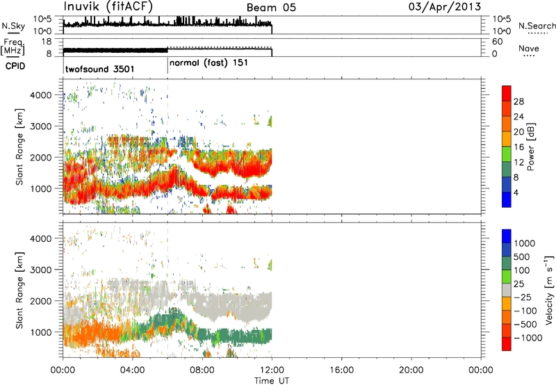
Task: Click the "Velocity [m s⁻¹]" colorbar title
Action: [x=549, y=290]
